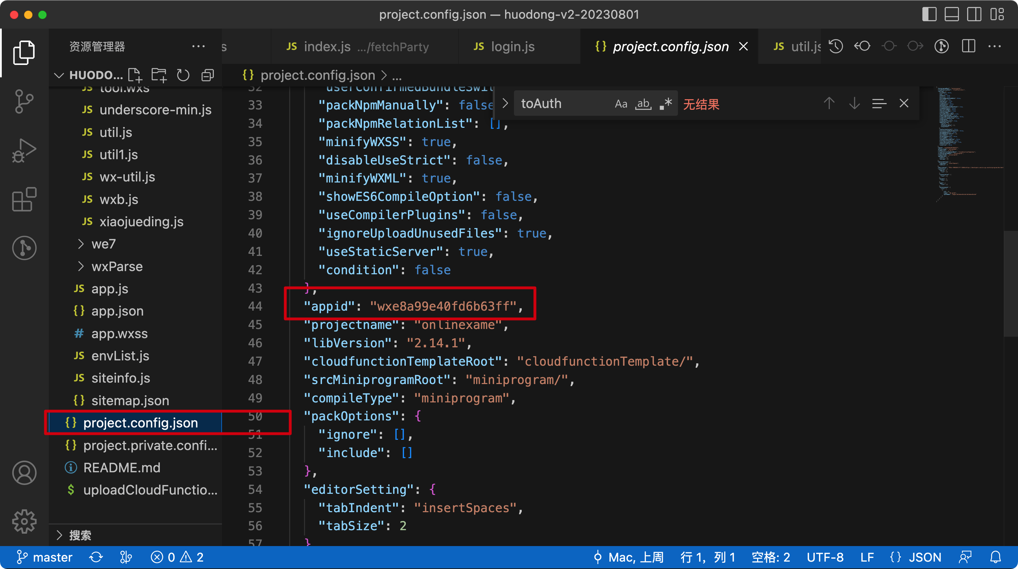Screen dimensions: 1018x569
Task: Click JSON language mode in status bar
Action: tap(924, 557)
